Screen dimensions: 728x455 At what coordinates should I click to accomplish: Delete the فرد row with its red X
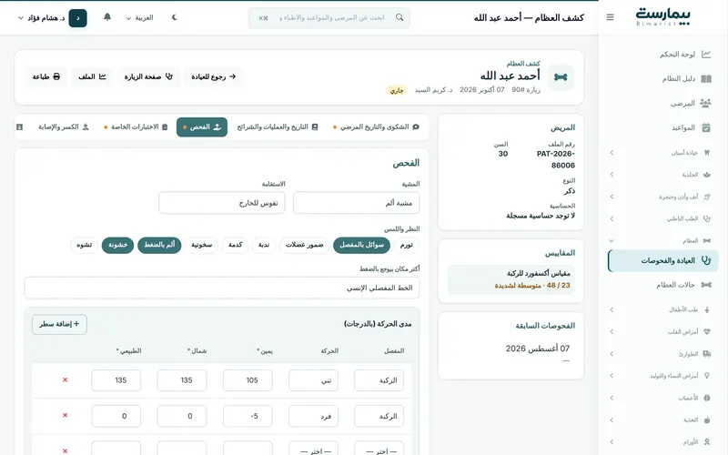pyautogui.click(x=65, y=415)
